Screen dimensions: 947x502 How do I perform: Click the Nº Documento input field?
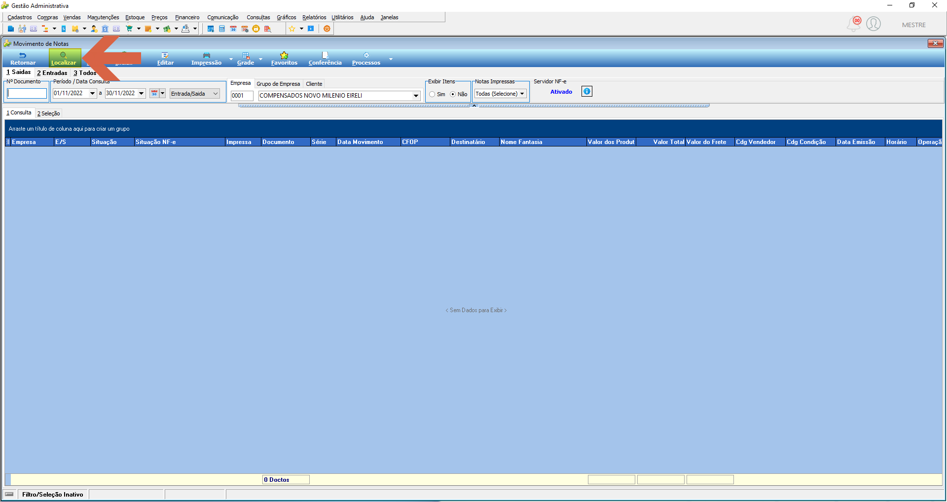[x=27, y=93]
